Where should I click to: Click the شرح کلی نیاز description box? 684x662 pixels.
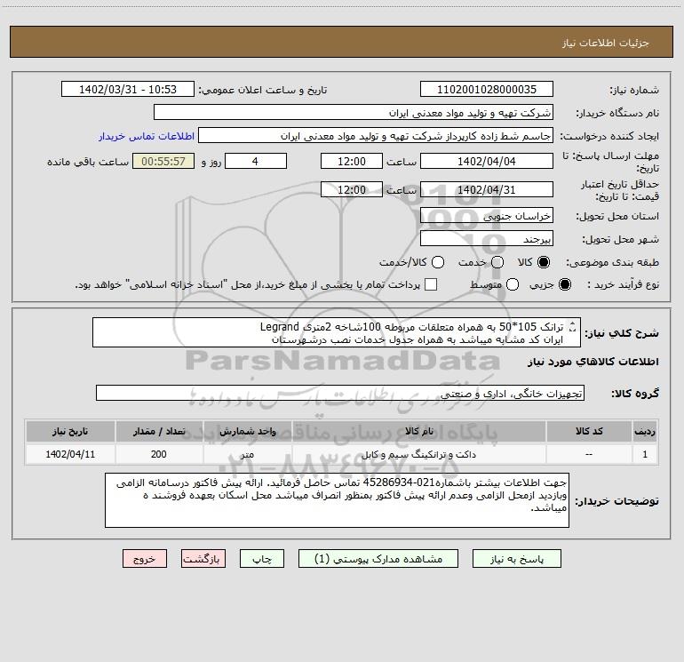coord(337,332)
